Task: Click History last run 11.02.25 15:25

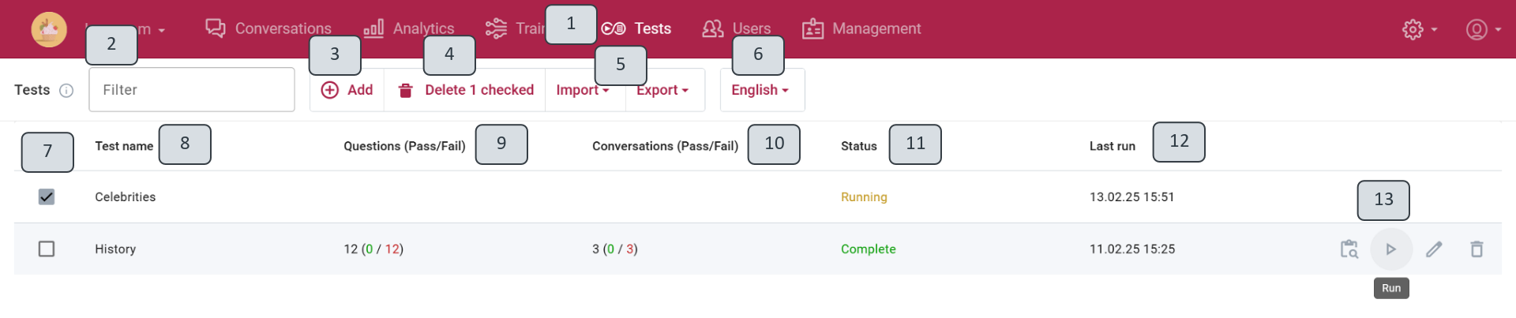Action: 1132,249
